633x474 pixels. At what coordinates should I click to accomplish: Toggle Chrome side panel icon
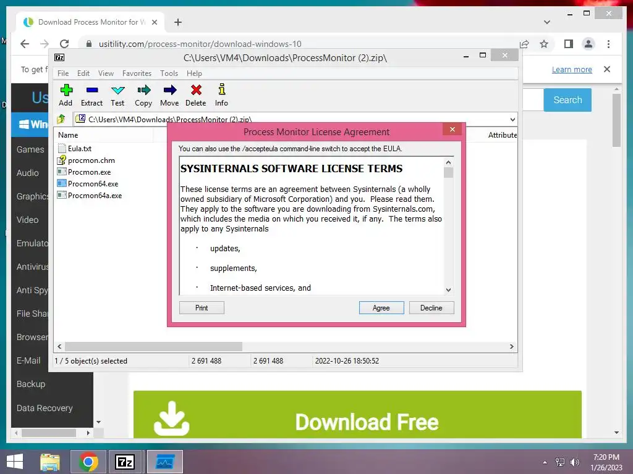click(569, 44)
